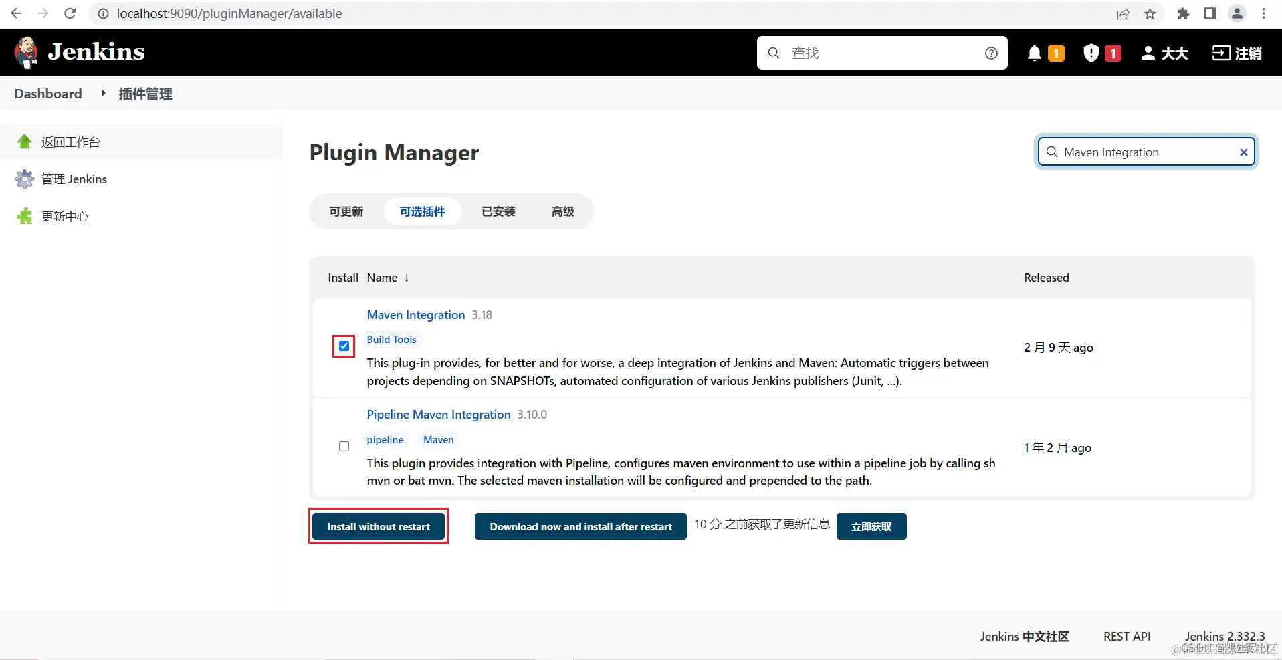Open the 已安装 tab
Image resolution: width=1282 pixels, height=660 pixels.
coord(499,211)
